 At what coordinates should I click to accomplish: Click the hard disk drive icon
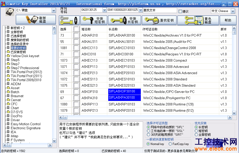pos(10,12)
